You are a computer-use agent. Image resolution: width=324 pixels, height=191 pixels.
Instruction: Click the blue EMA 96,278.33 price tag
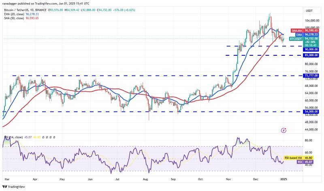click(x=307, y=35)
